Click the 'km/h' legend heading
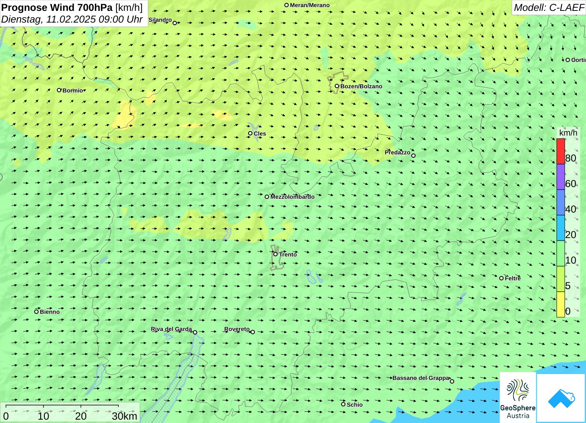The image size is (586, 423). 568,133
